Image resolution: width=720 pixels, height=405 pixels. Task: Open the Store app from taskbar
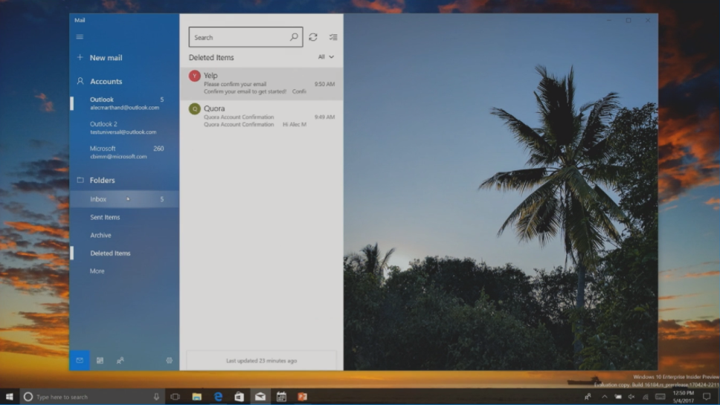click(240, 397)
